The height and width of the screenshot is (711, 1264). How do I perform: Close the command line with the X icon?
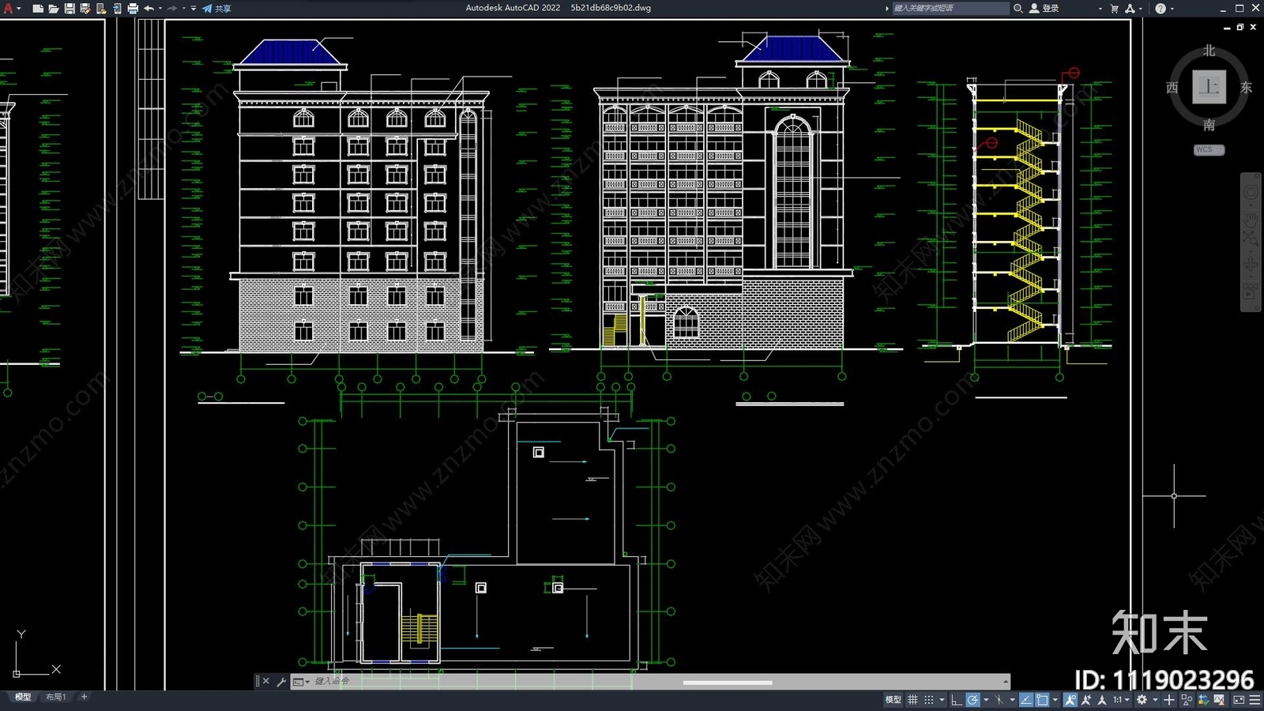(266, 681)
